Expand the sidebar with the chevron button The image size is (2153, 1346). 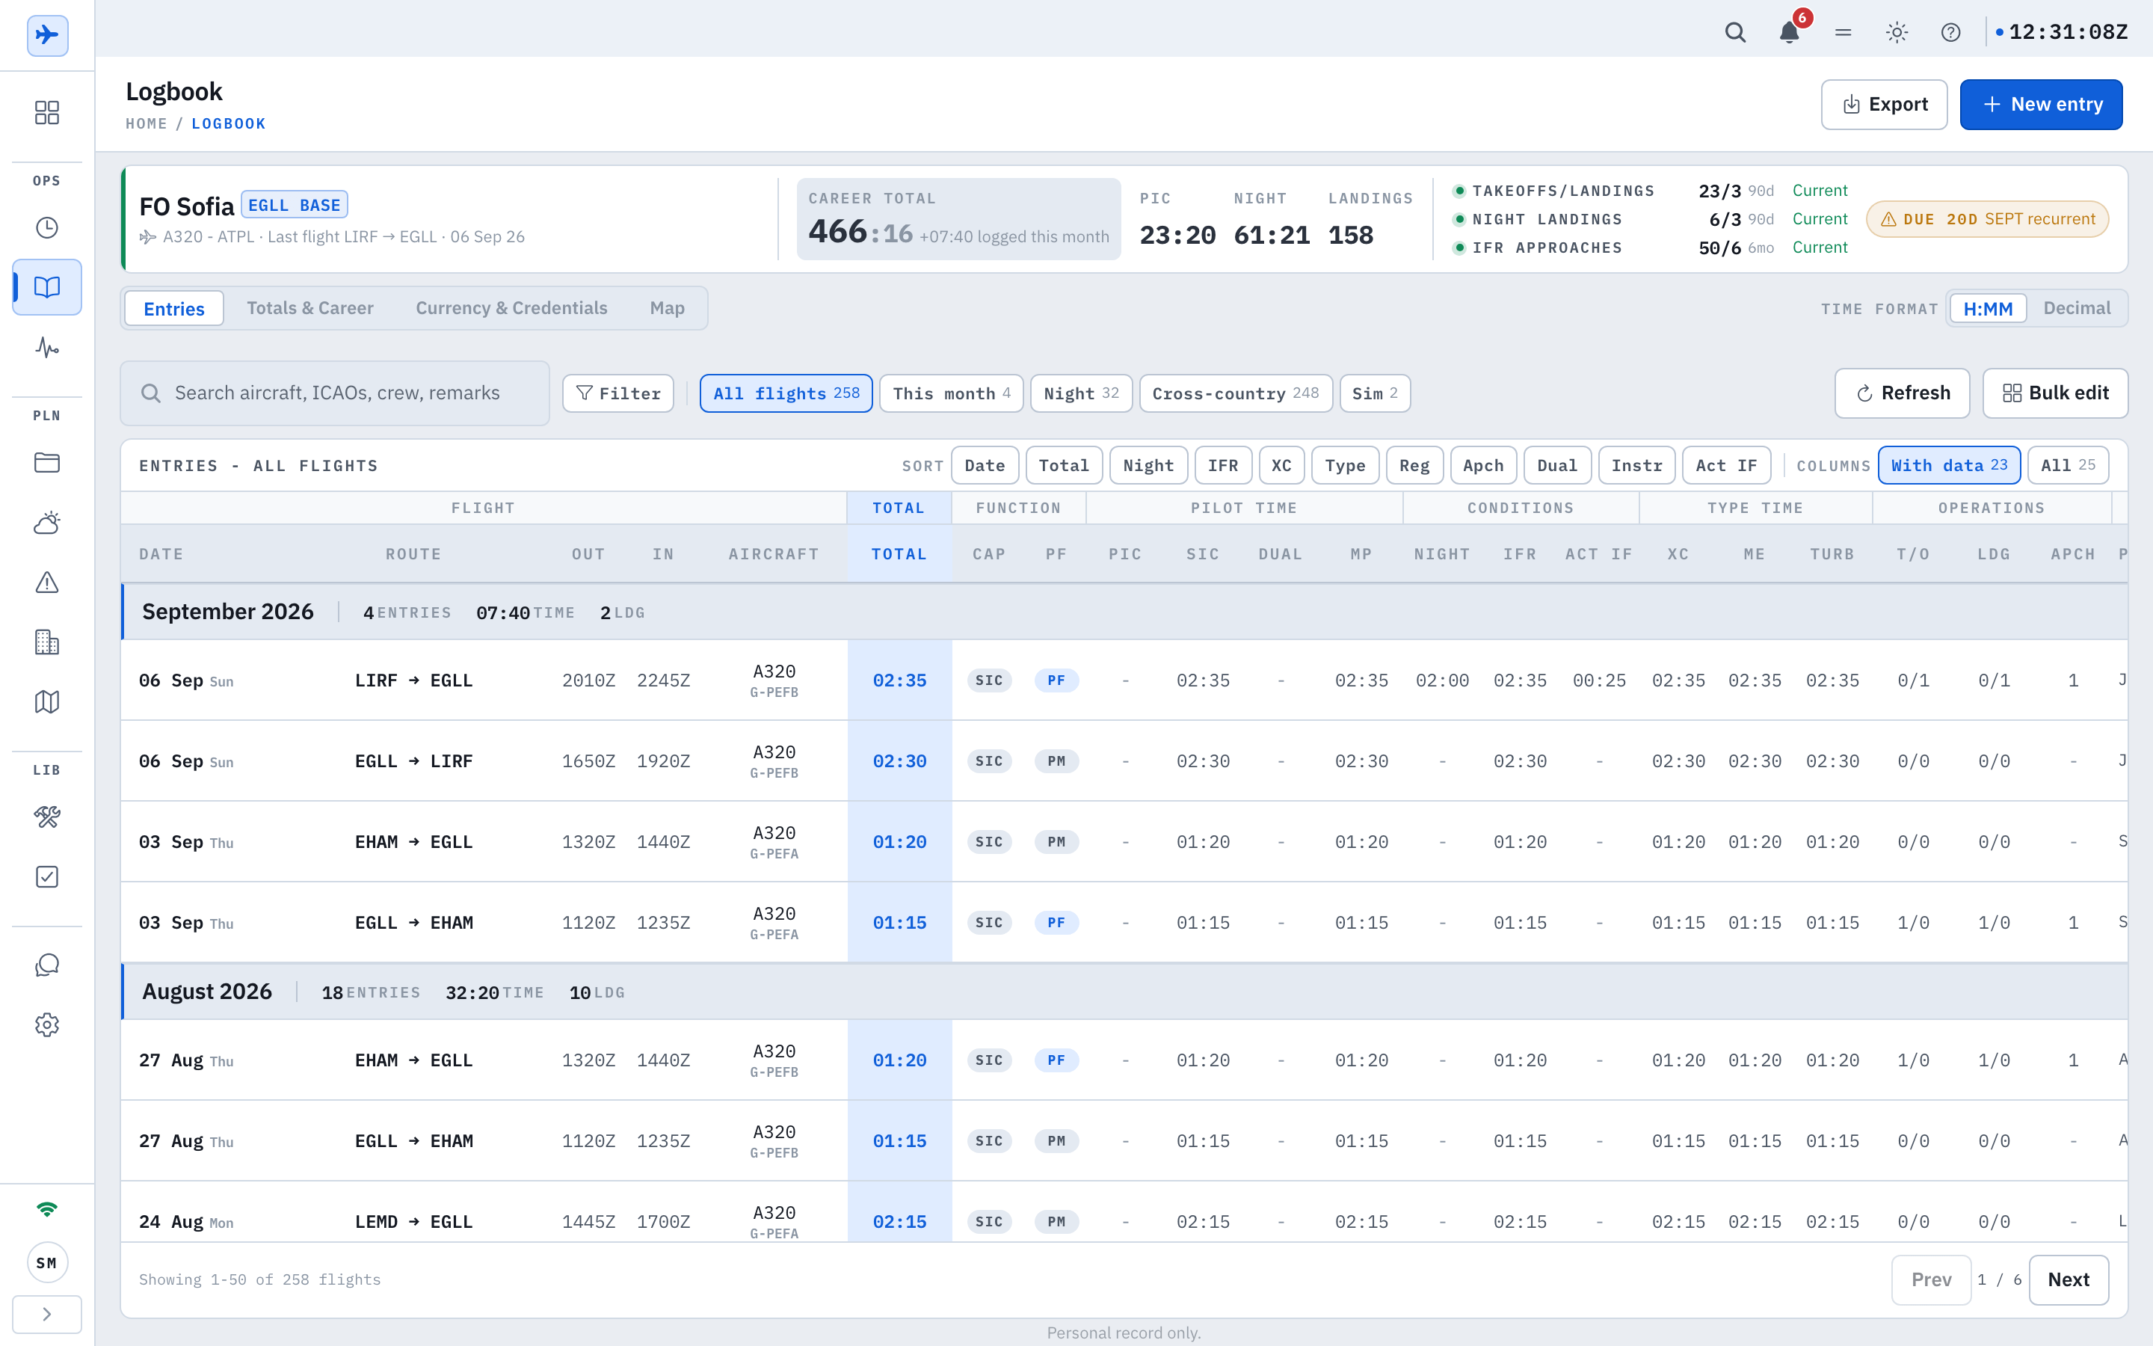pyautogui.click(x=47, y=1314)
